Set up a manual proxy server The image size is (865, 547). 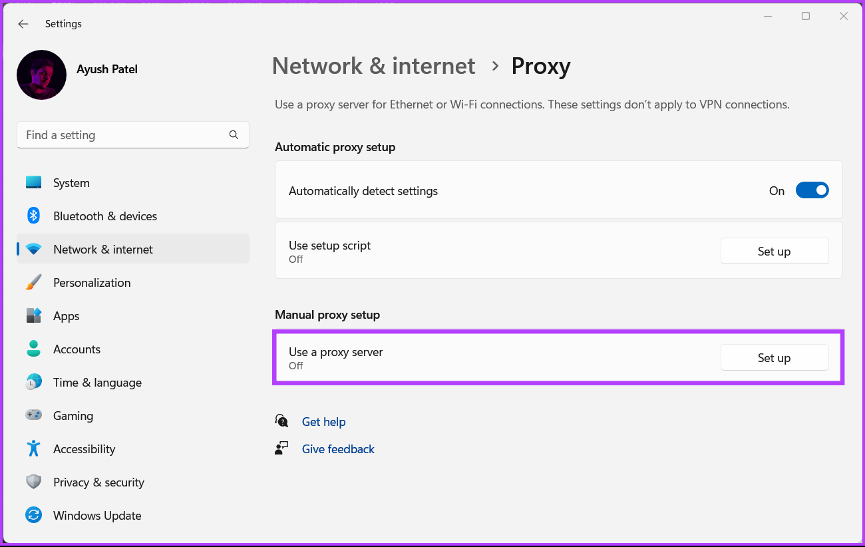775,357
